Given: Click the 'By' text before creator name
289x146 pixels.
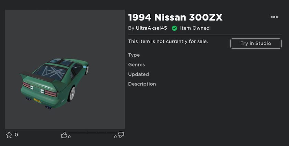Looking at the screenshot, I should coord(131,28).
